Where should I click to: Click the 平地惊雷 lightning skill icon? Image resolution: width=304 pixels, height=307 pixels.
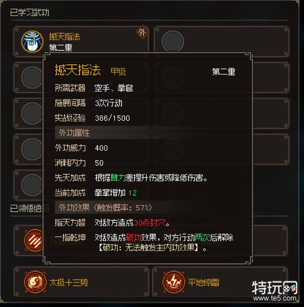[173, 282]
